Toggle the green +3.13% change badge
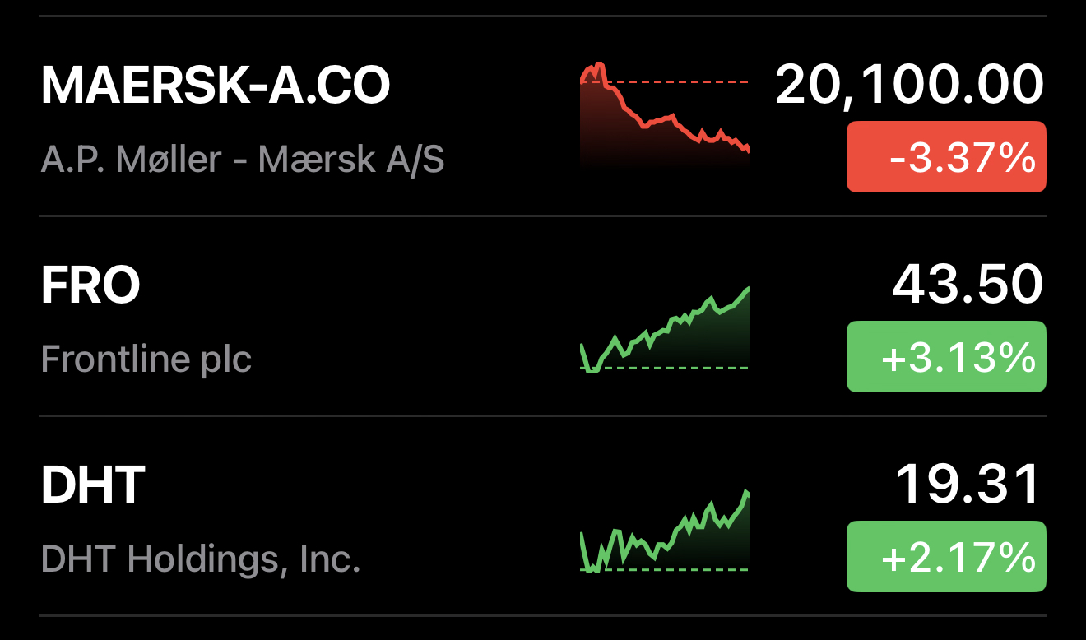The width and height of the screenshot is (1086, 640). point(946,357)
